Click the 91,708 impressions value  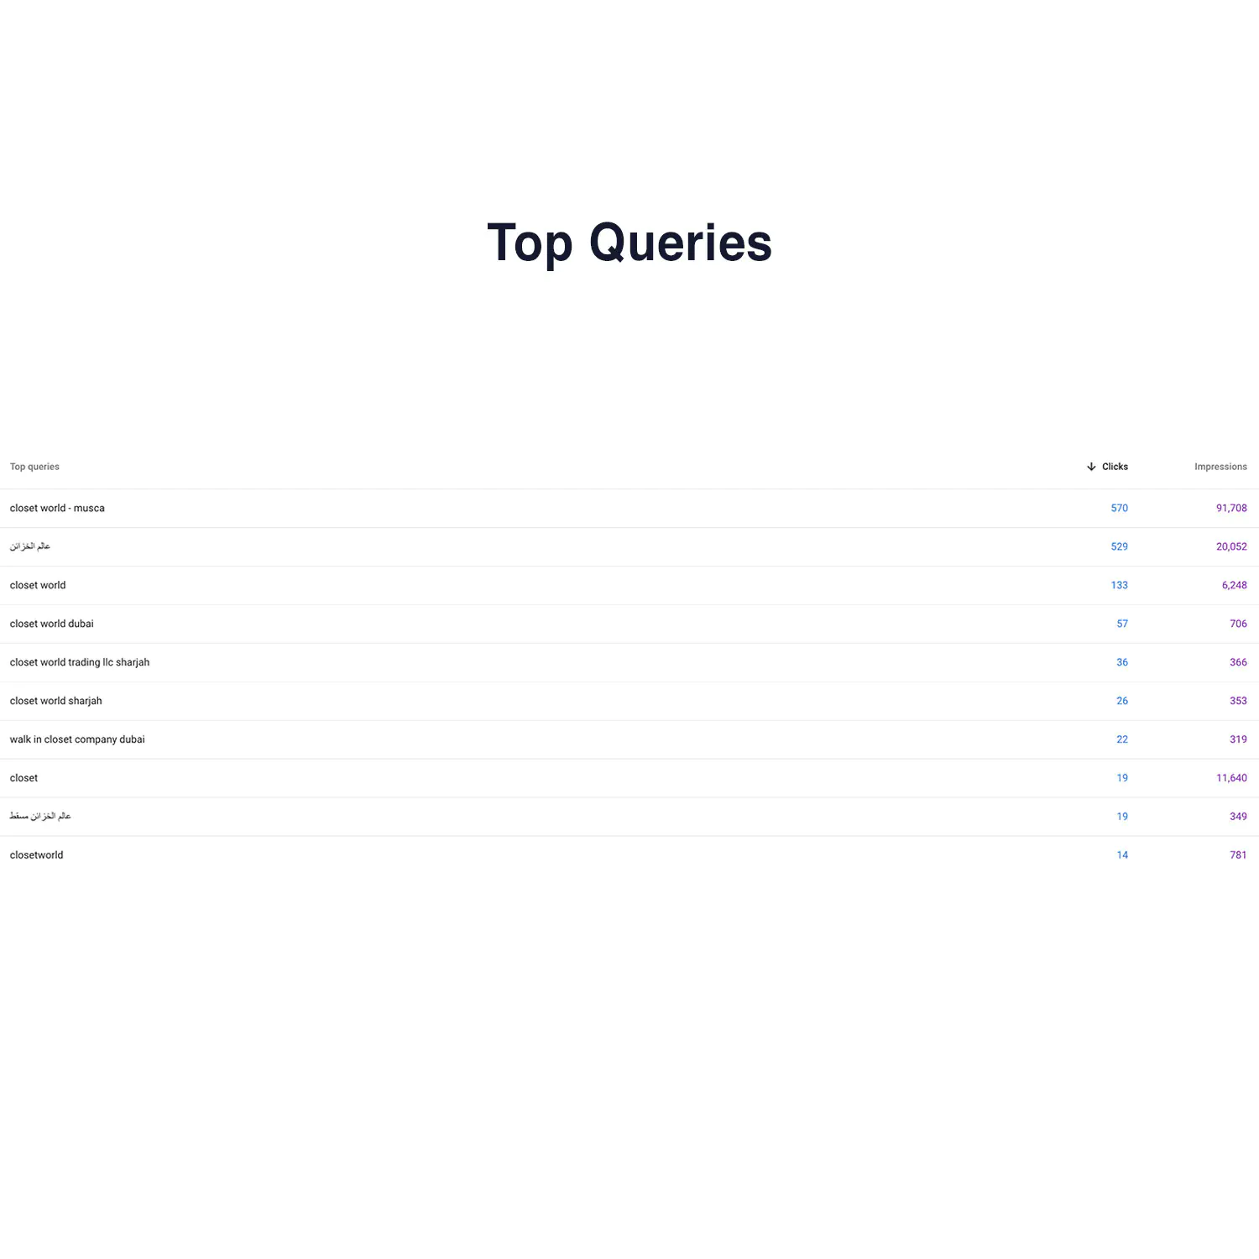1231,508
